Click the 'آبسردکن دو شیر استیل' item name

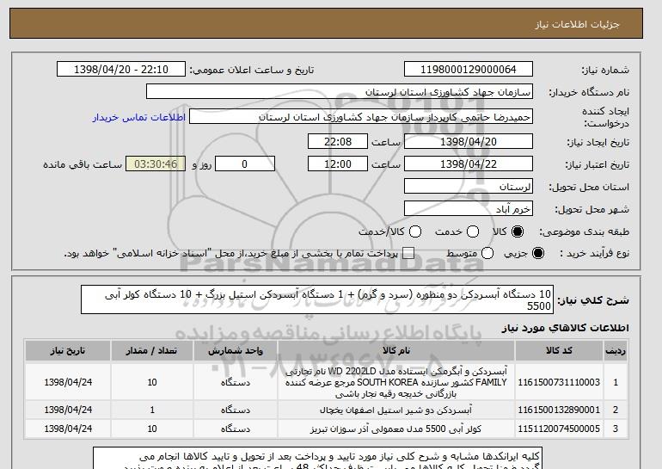(x=396, y=410)
